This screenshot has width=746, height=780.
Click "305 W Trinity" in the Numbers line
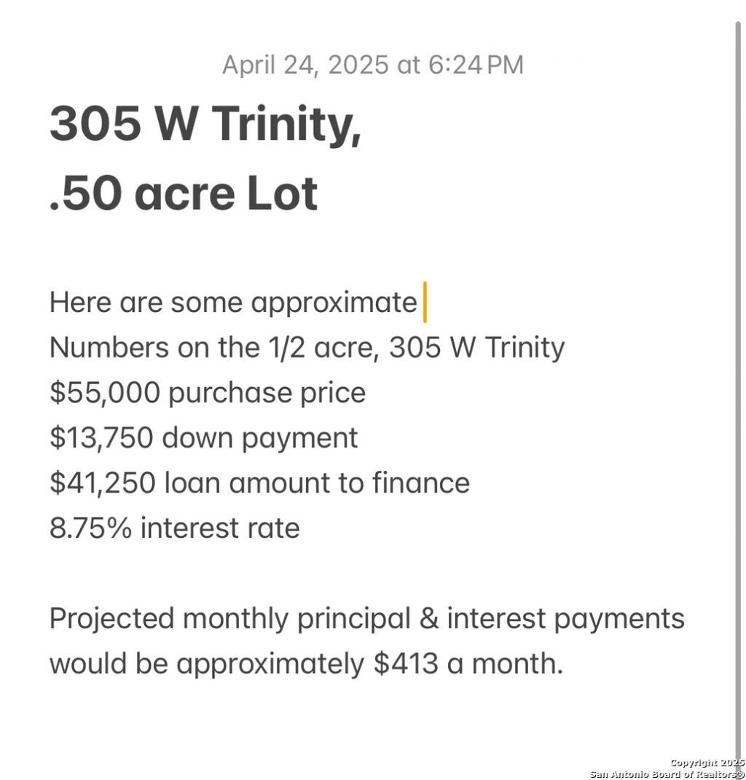(x=476, y=348)
